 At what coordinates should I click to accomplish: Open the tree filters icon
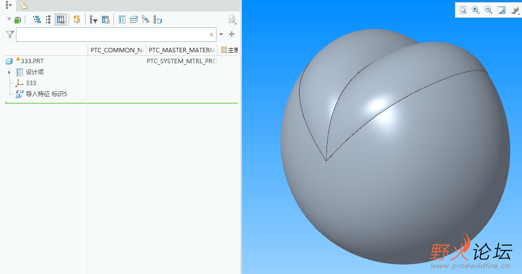[94, 20]
